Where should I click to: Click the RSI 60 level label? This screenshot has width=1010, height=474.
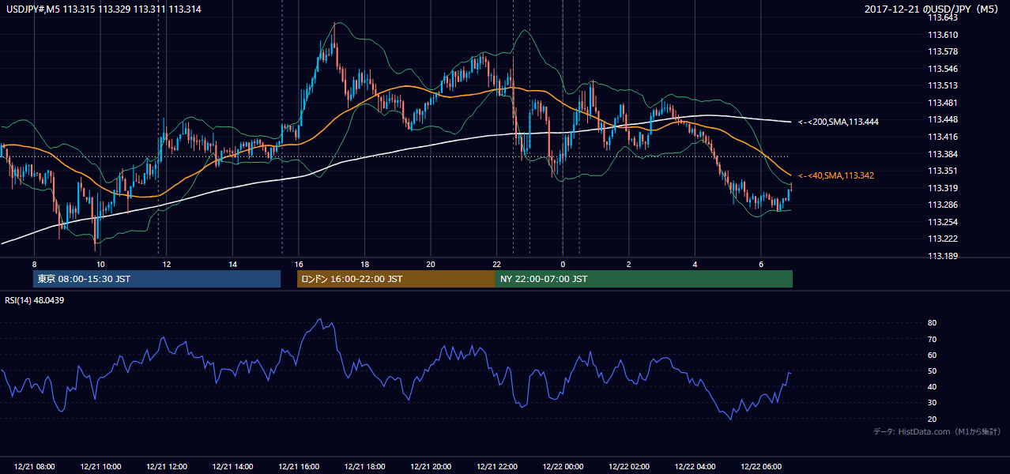932,355
